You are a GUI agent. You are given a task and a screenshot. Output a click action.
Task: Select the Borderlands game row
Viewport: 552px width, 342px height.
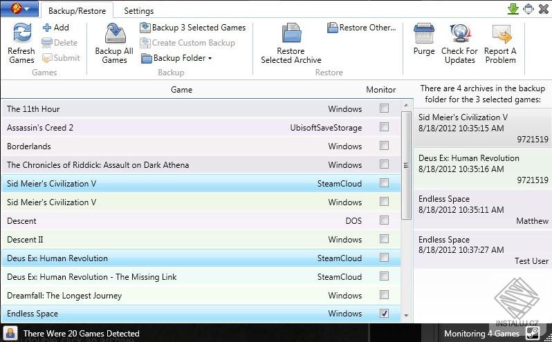coord(201,146)
